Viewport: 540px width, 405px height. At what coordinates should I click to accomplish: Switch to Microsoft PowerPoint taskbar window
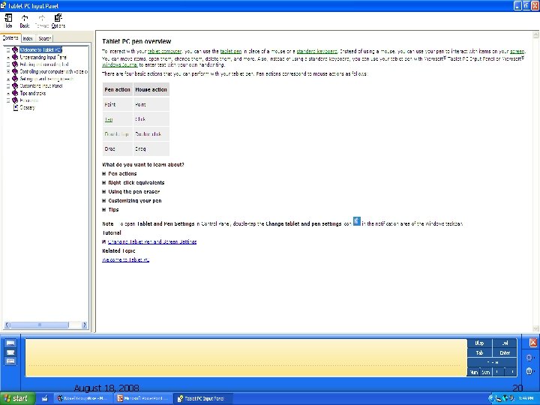[142, 398]
